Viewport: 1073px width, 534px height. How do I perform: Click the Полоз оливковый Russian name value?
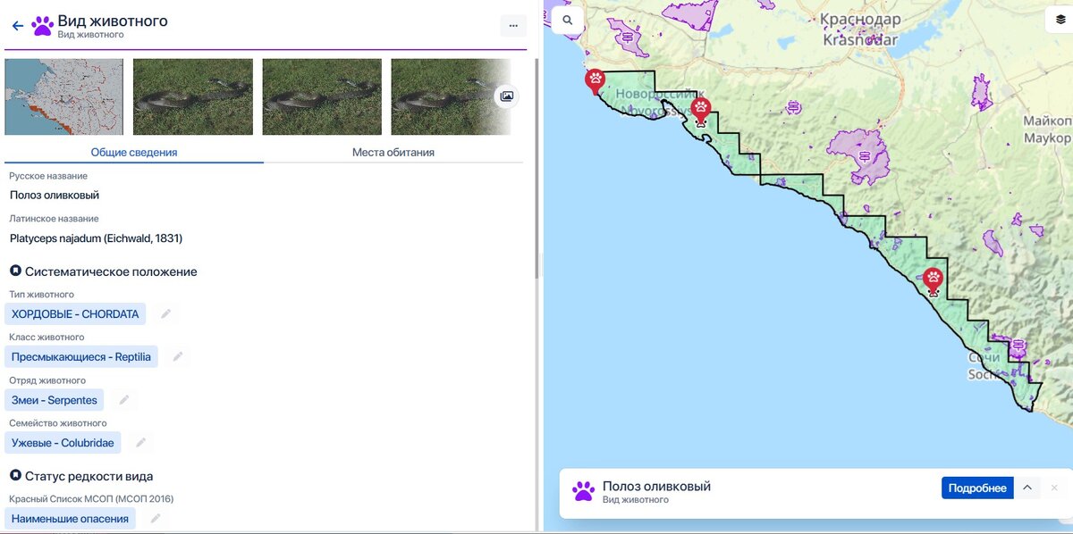55,196
